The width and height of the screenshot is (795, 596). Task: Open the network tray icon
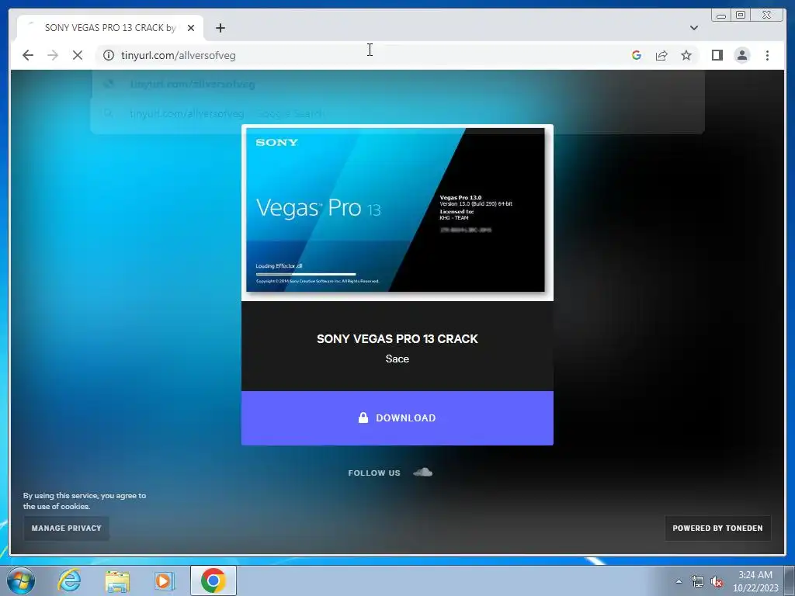[698, 581]
